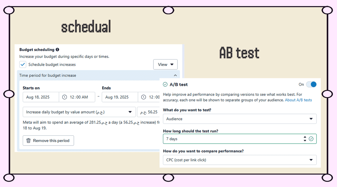
Task: Click the Starts on date field Aug 18, 2025
Action: coord(41,97)
